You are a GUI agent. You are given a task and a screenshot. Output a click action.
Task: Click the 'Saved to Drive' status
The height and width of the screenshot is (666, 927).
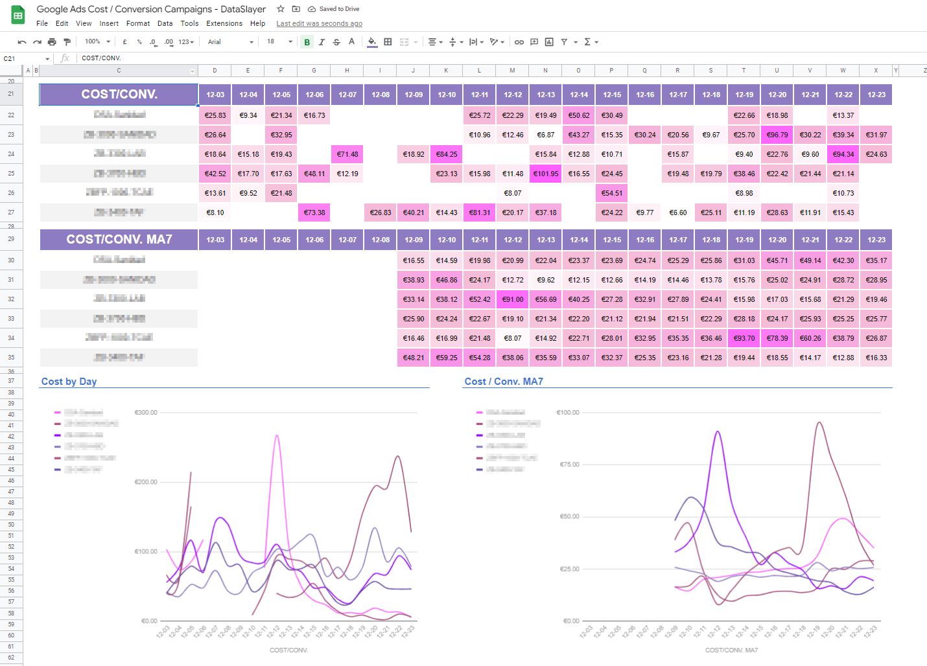pos(333,9)
